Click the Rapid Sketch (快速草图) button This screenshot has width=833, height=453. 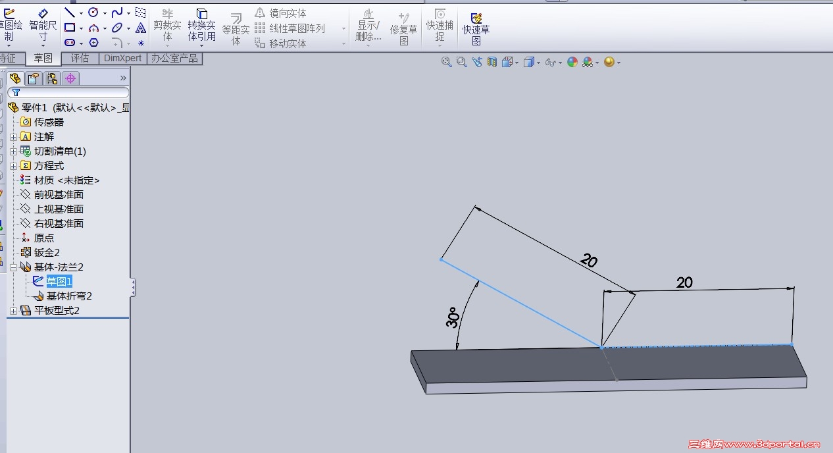476,28
